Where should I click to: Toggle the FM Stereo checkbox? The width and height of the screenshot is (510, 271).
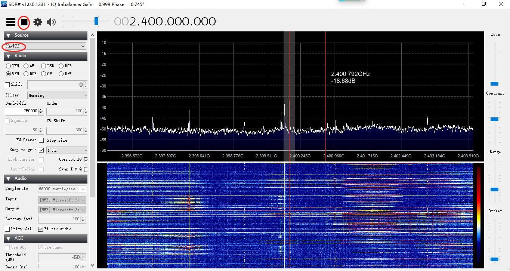coord(41,140)
